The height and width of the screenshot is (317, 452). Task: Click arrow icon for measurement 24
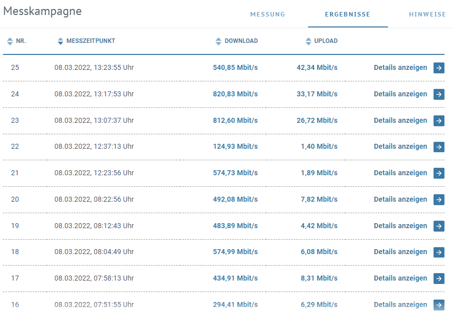click(x=438, y=94)
